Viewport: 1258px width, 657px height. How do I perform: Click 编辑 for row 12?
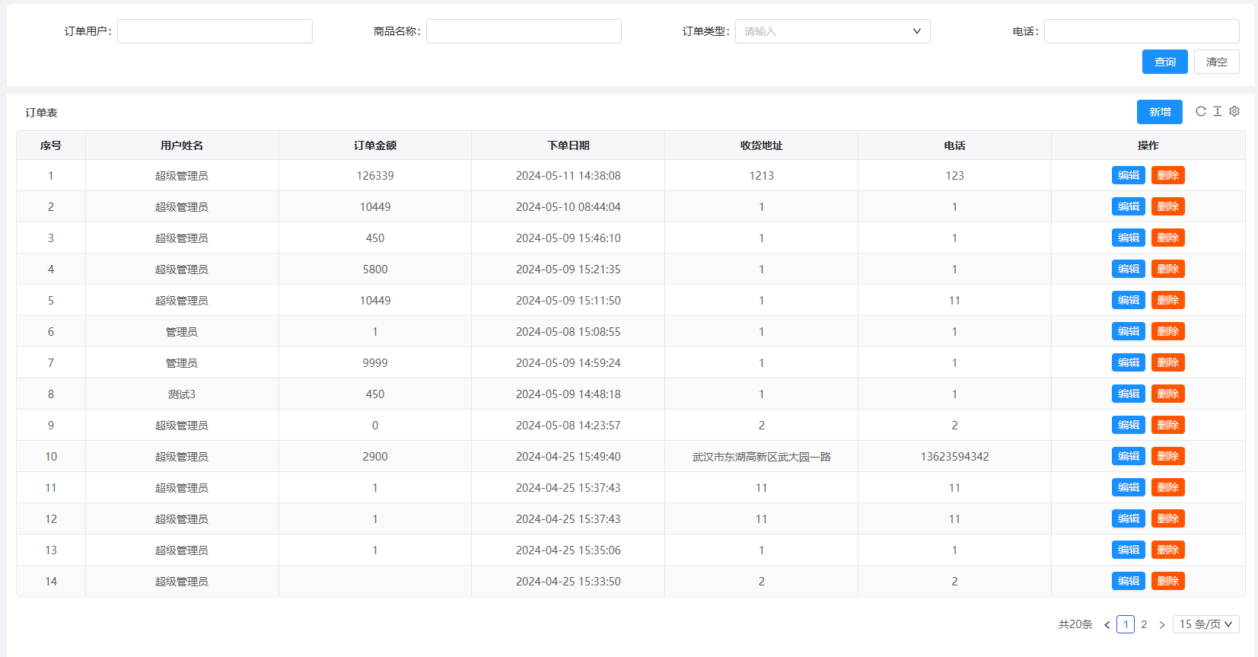click(x=1129, y=518)
